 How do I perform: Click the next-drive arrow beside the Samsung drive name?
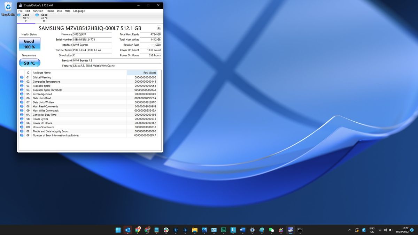pyautogui.click(x=159, y=28)
